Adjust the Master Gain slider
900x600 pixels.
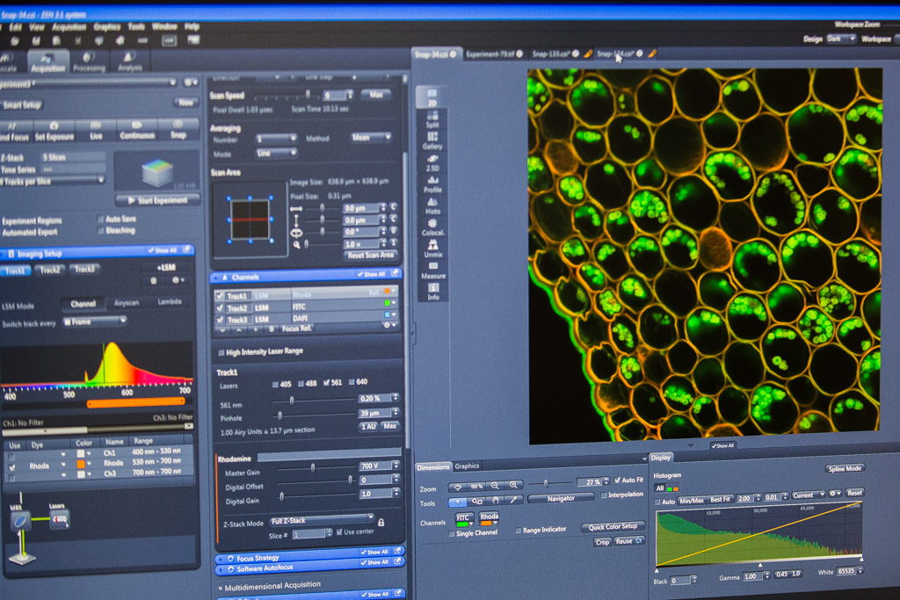[314, 468]
